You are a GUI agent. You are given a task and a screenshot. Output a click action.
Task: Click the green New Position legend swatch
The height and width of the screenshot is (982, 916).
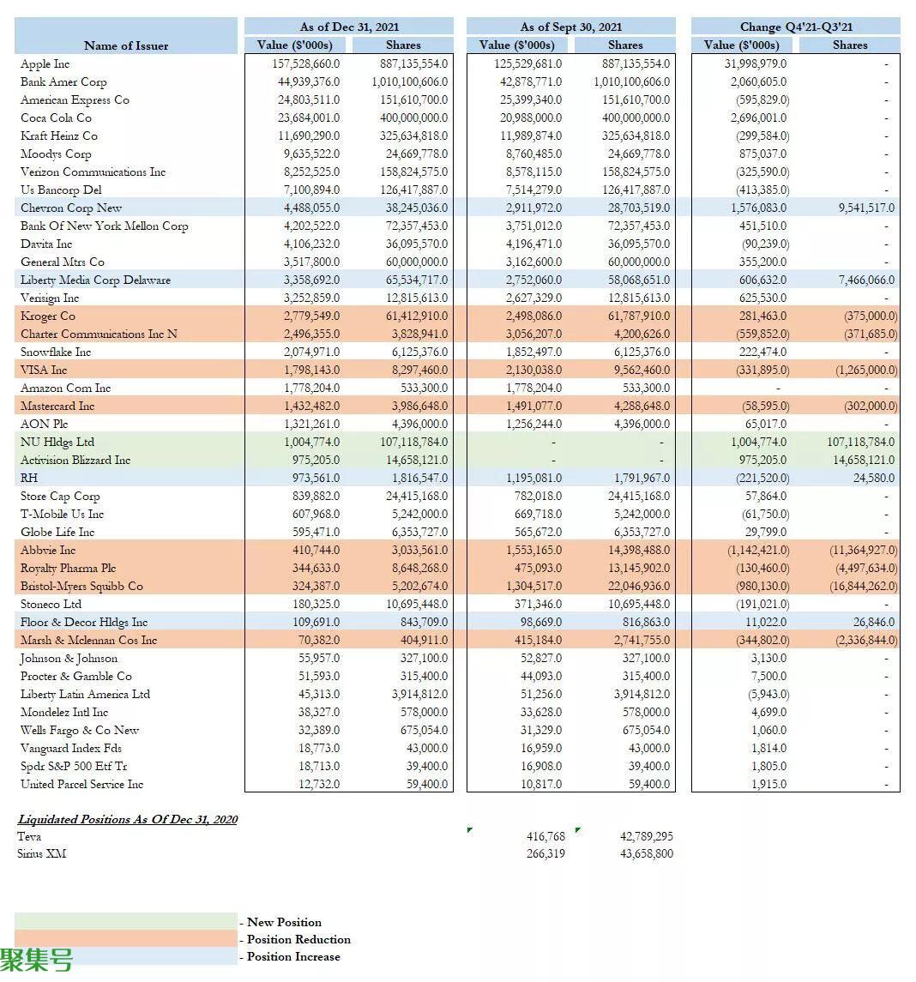click(x=126, y=921)
